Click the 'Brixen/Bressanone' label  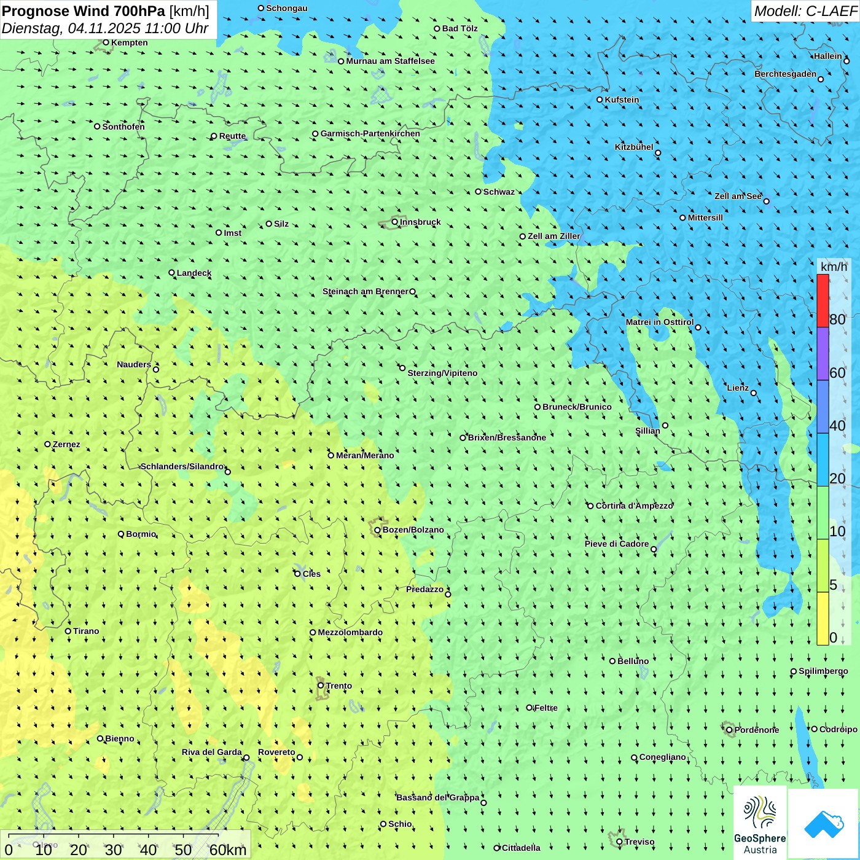point(507,437)
